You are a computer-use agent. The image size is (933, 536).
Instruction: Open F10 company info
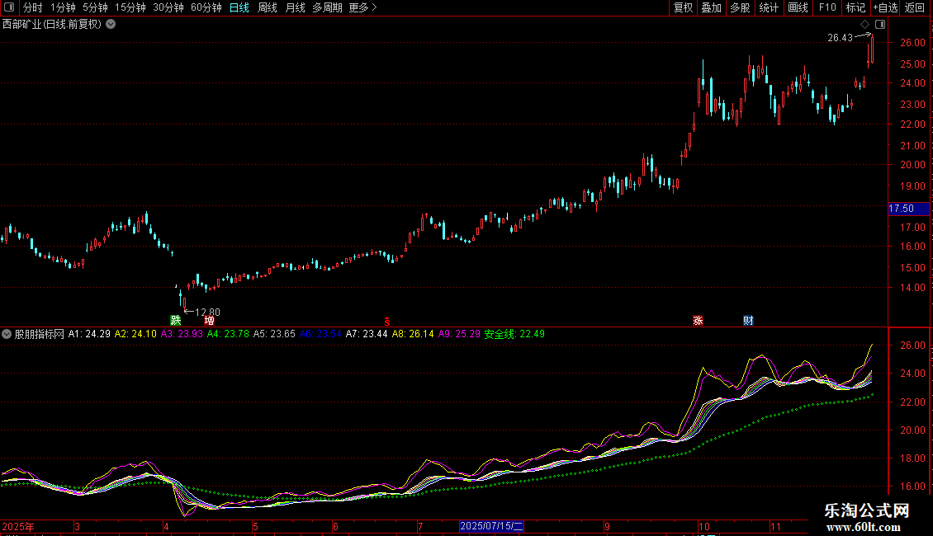pyautogui.click(x=827, y=7)
